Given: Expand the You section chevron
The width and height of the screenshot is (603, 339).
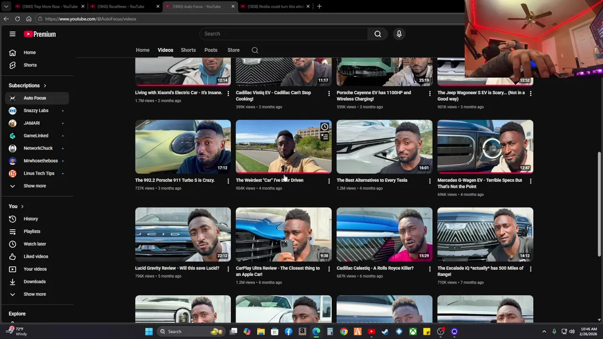Looking at the screenshot, I should 22,206.
